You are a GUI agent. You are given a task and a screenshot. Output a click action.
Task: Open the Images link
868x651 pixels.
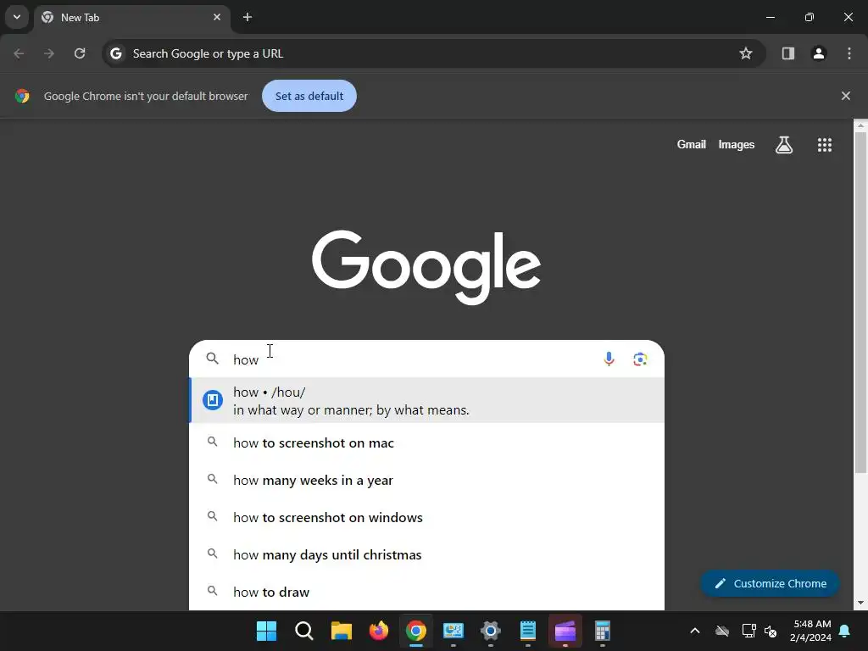click(x=736, y=144)
